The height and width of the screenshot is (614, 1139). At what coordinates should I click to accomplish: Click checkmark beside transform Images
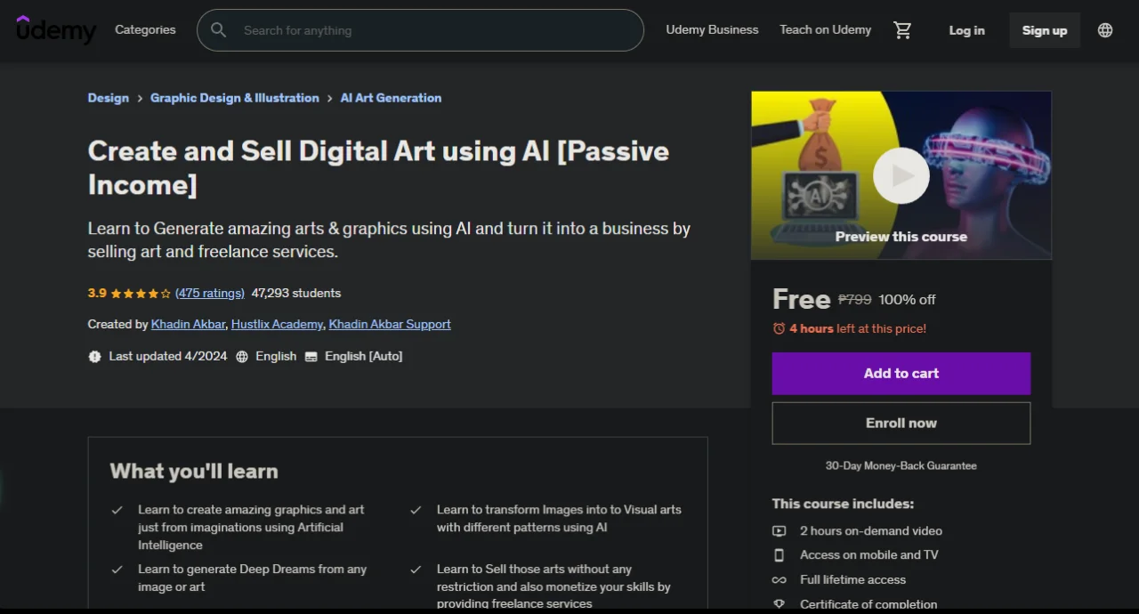coord(416,510)
